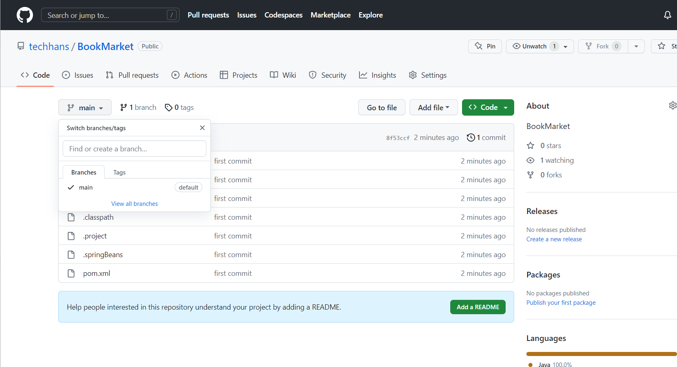The width and height of the screenshot is (677, 367).
Task: Open the .project file
Action: coord(95,236)
